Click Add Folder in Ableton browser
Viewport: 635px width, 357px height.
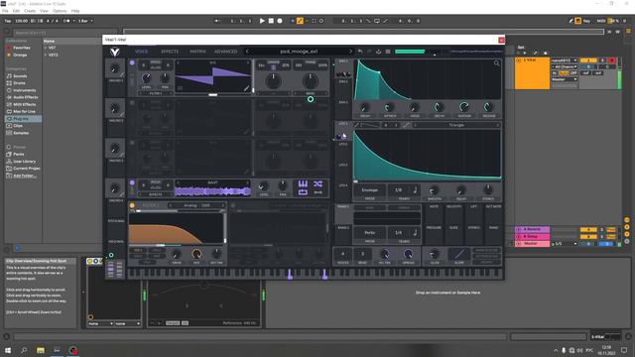pyautogui.click(x=25, y=176)
